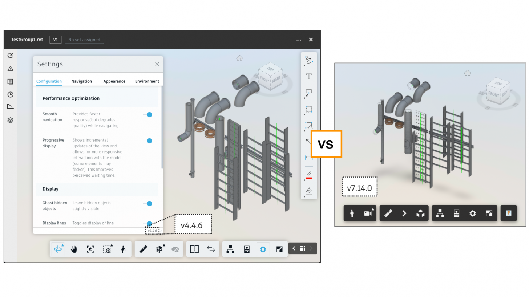Click the V1 version button
Screen dimensions: 529x297
(x=55, y=40)
